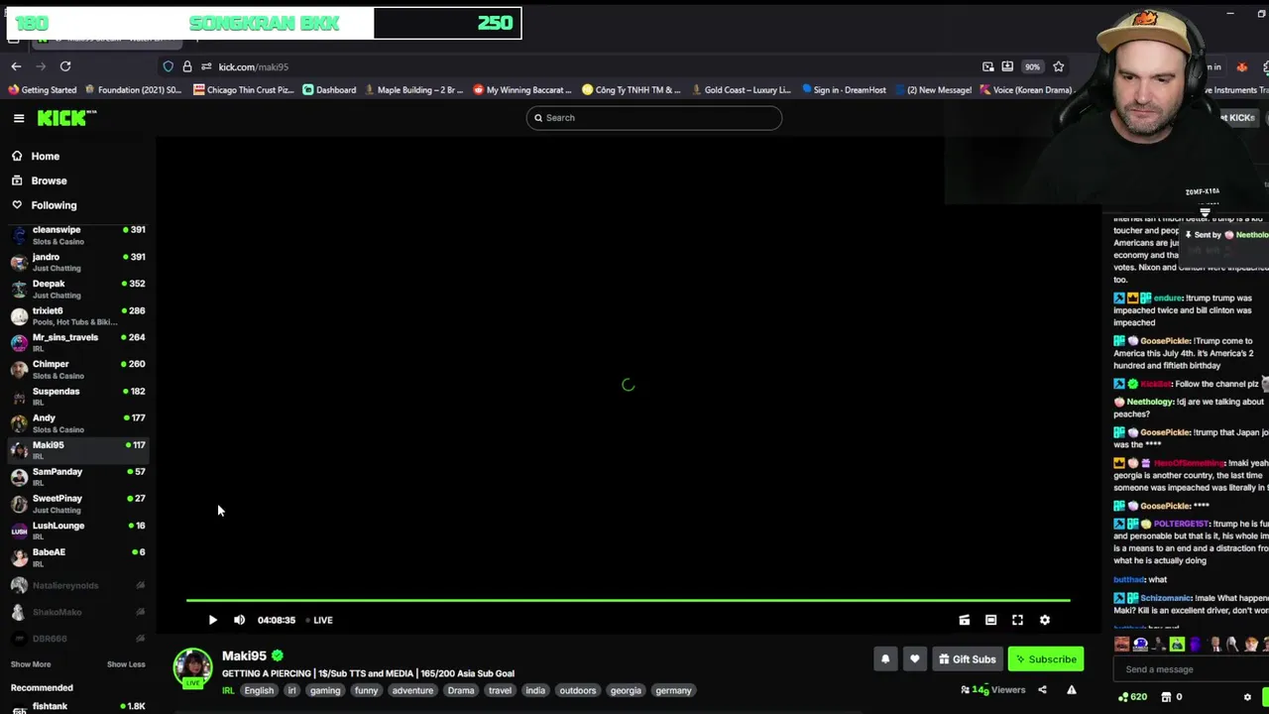Open the SamPanday channel
1269x714 pixels.
(77, 477)
